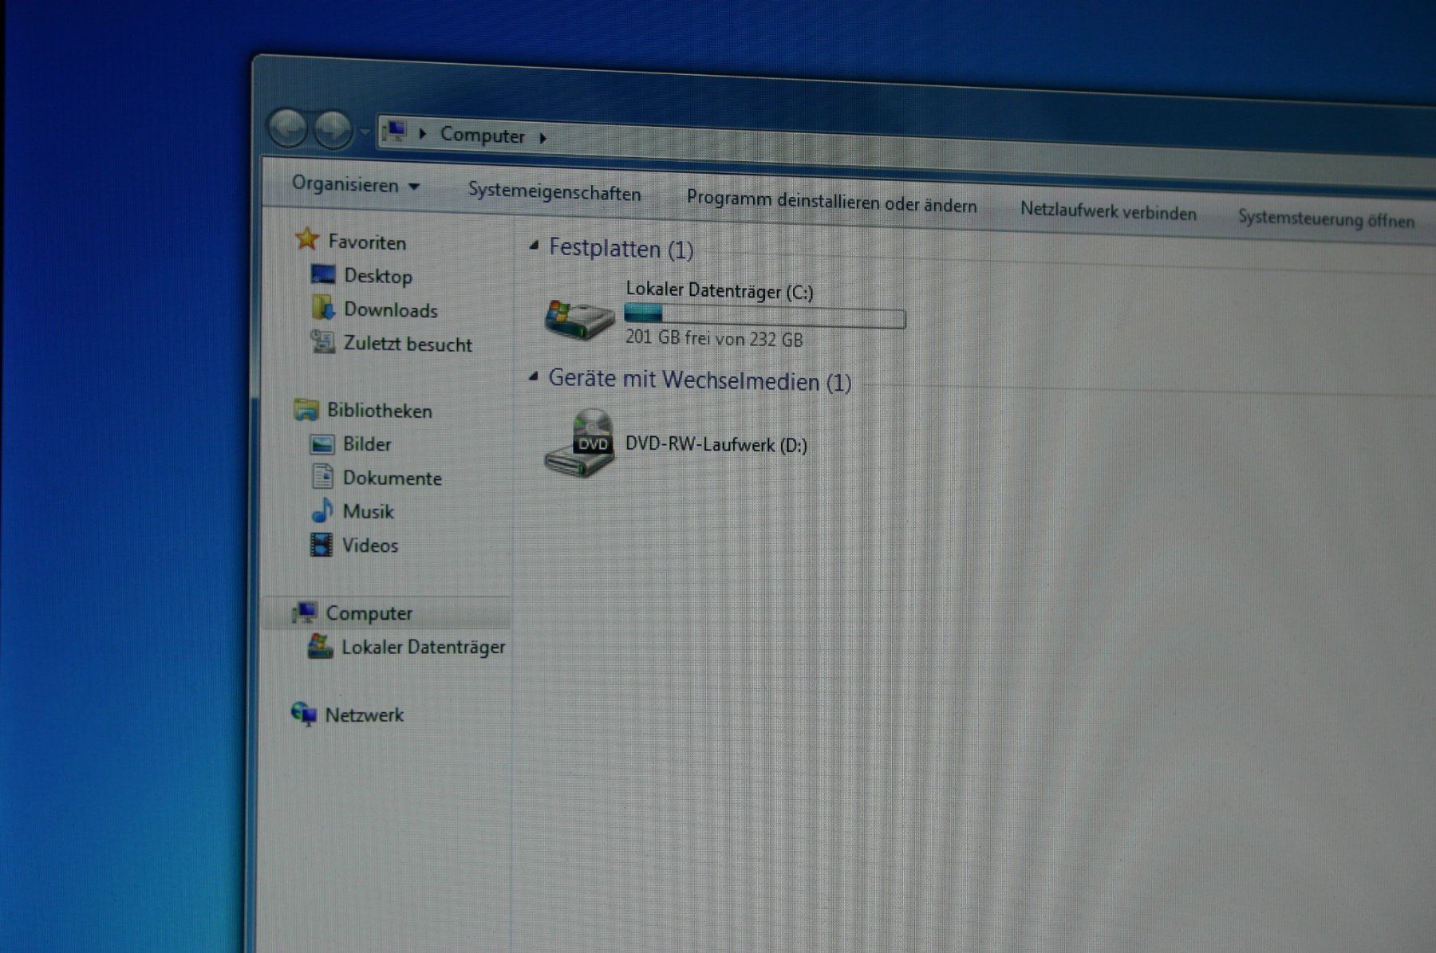
Task: Open the Videos library
Action: (370, 545)
